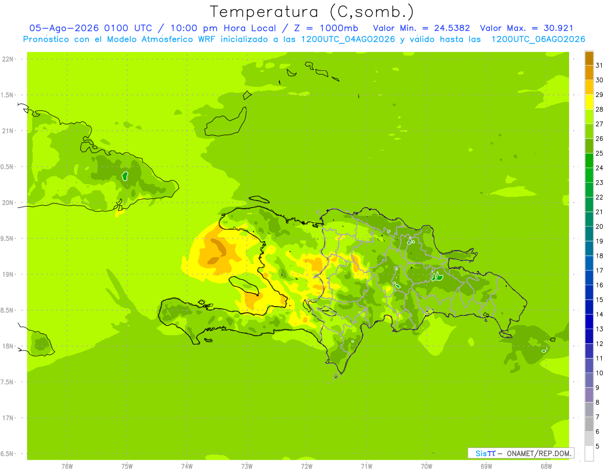Pick the legend swatch between 30 and 31
The width and height of the screenshot is (613, 473).
pos(589,73)
